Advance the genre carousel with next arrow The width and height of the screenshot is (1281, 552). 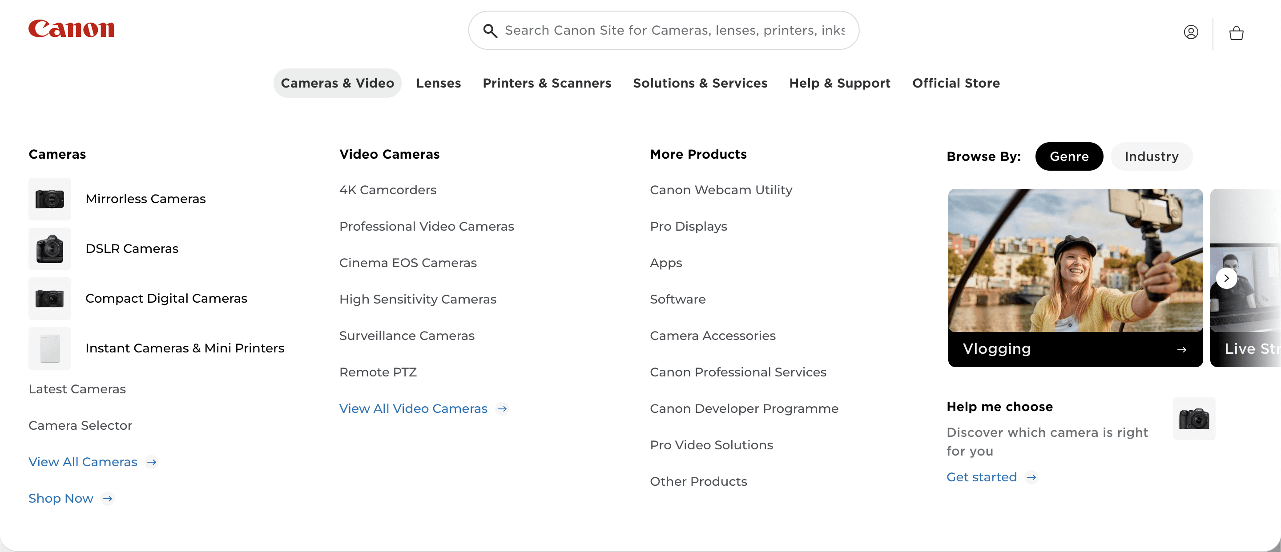pyautogui.click(x=1226, y=278)
